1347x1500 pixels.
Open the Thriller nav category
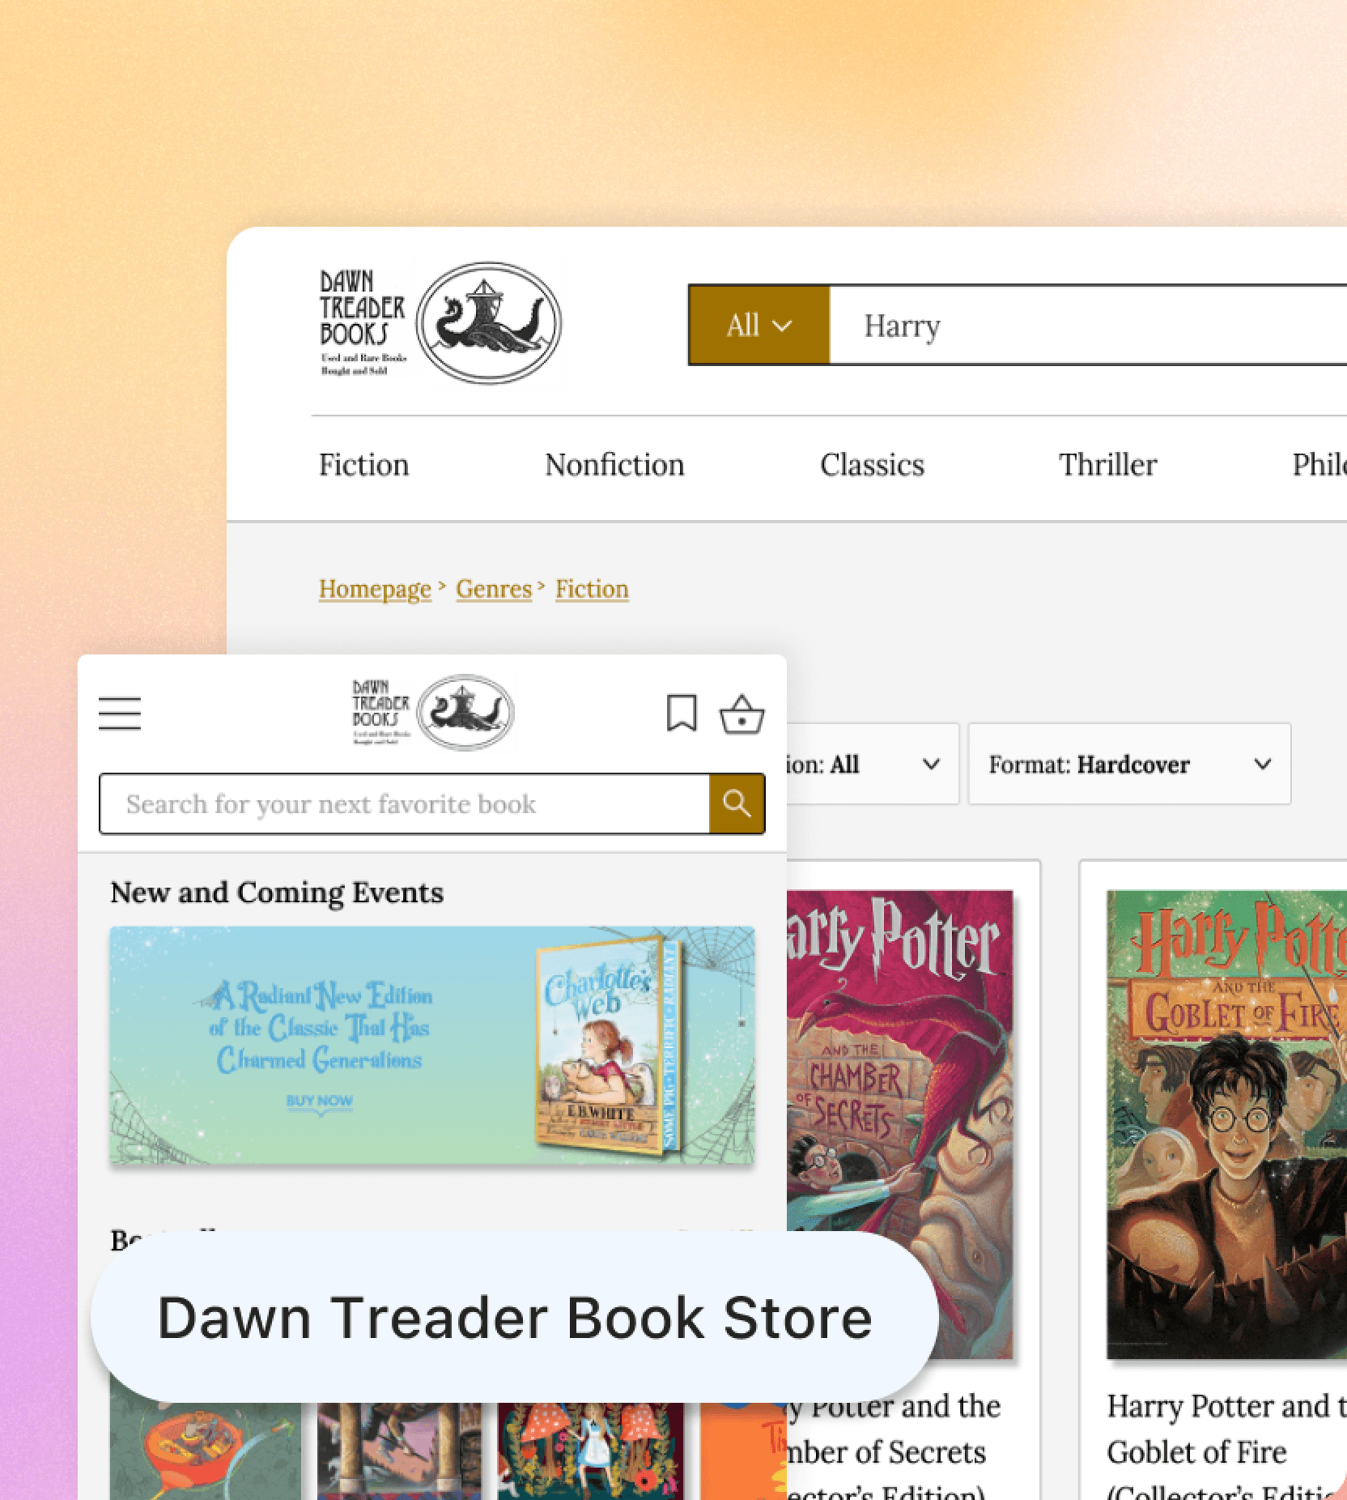point(1108,465)
